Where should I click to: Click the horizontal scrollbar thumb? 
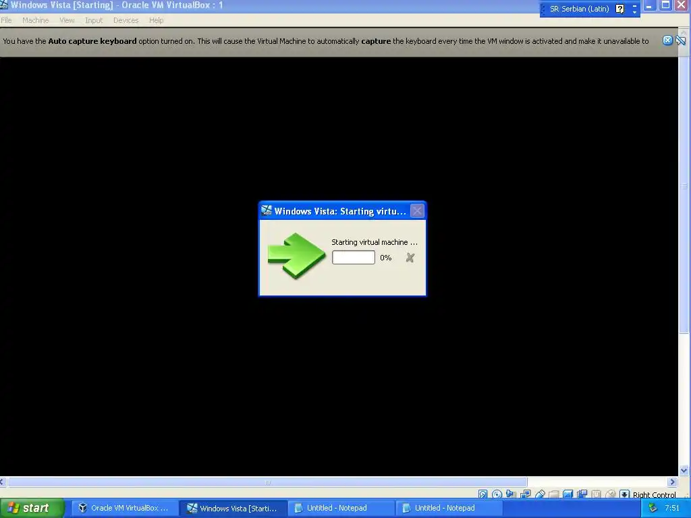pyautogui.click(x=267, y=482)
